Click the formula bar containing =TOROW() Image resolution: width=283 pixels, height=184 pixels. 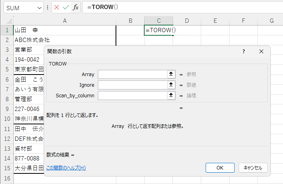(x=183, y=7)
